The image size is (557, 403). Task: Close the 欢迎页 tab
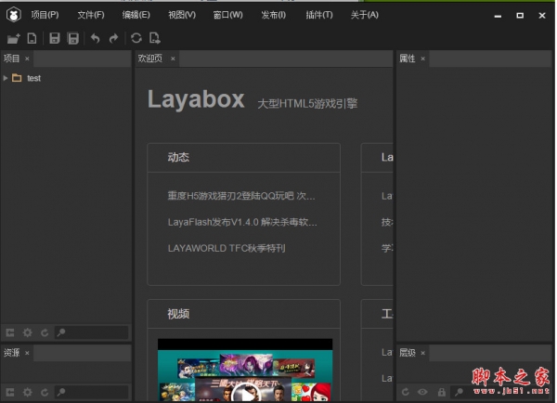click(173, 58)
